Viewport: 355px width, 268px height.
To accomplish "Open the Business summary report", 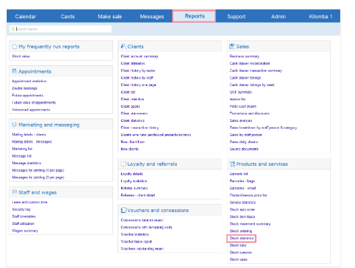I will coord(245,57).
